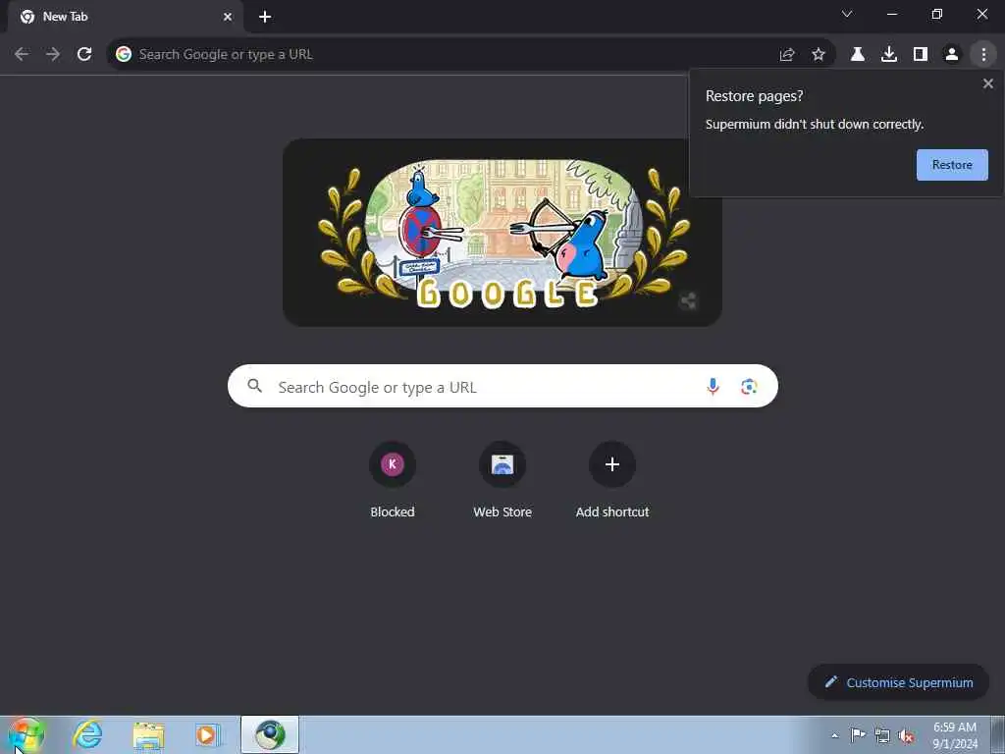Select the New Tab tab

click(126, 17)
